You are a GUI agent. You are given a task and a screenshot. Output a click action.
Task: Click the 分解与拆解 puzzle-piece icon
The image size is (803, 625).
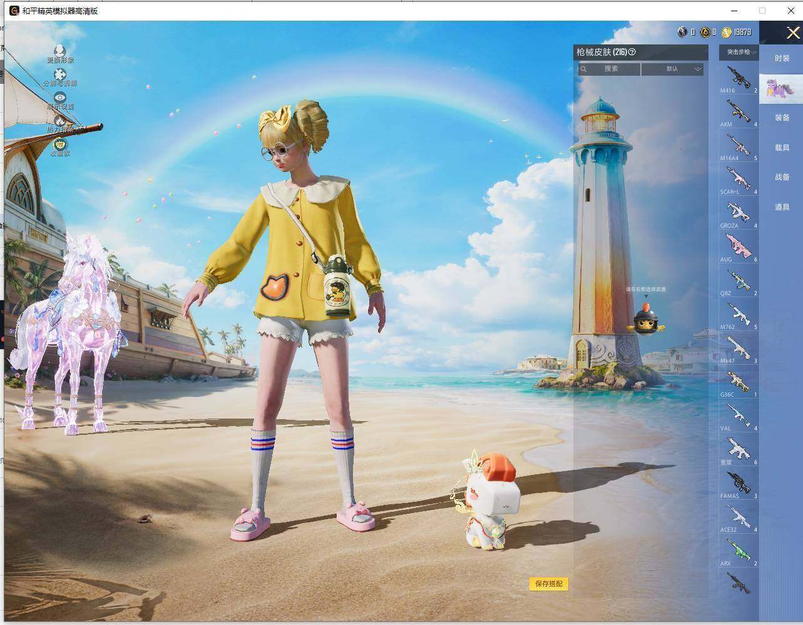coord(60,74)
